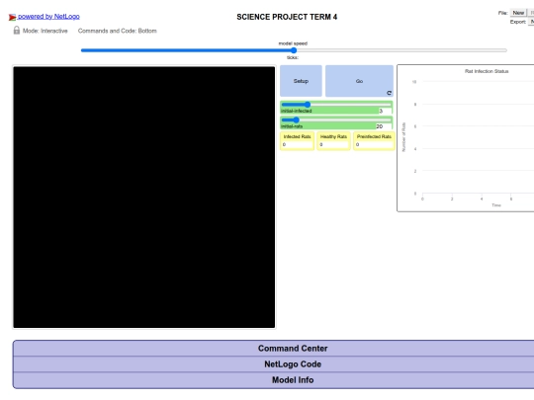Click the Rat Infection Status plot
The width and height of the screenshot is (534, 400).
[466, 138]
